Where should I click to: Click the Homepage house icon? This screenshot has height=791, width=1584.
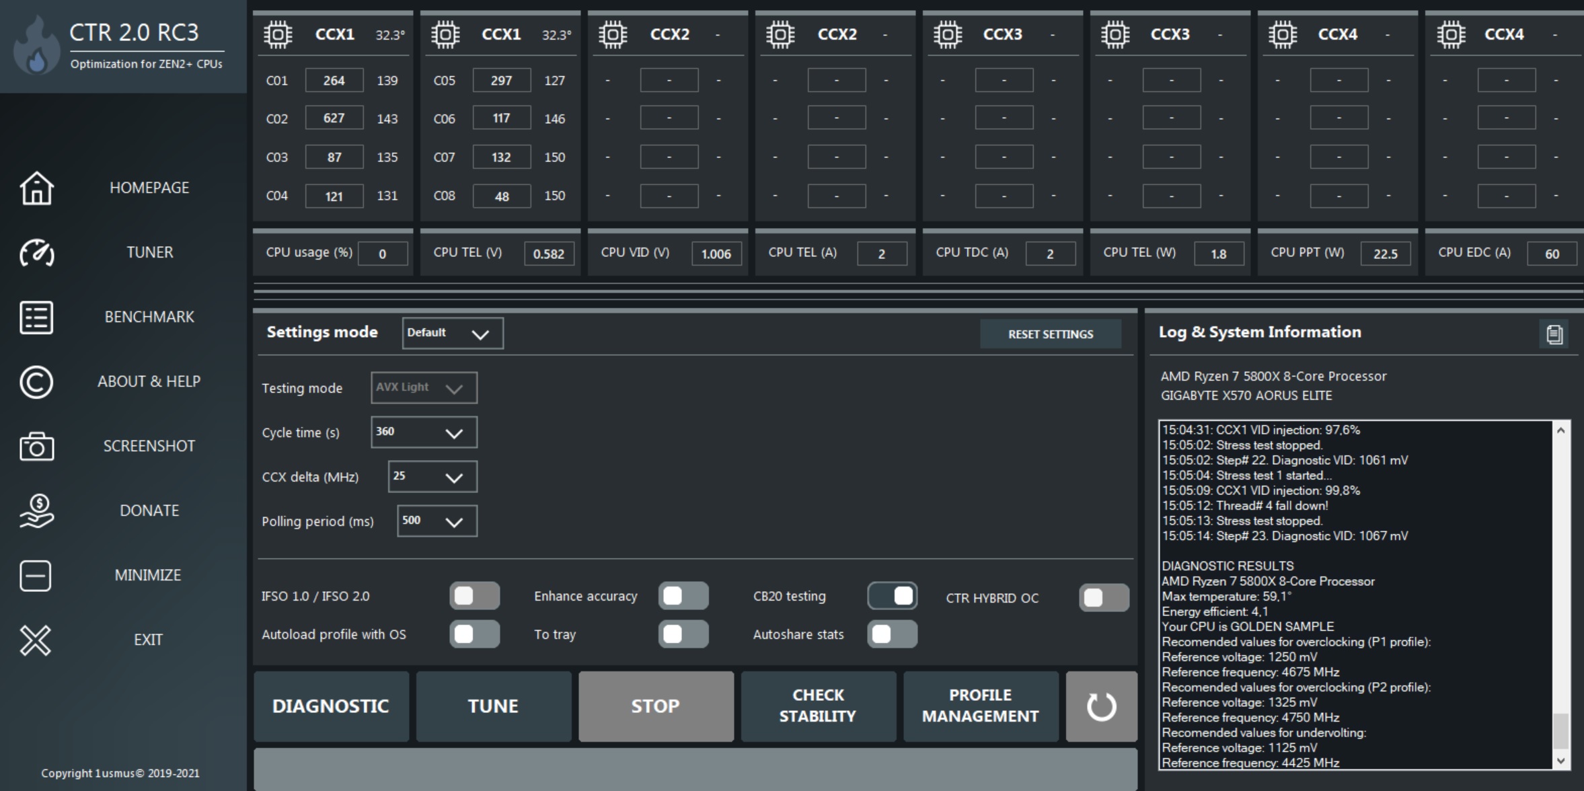point(36,188)
